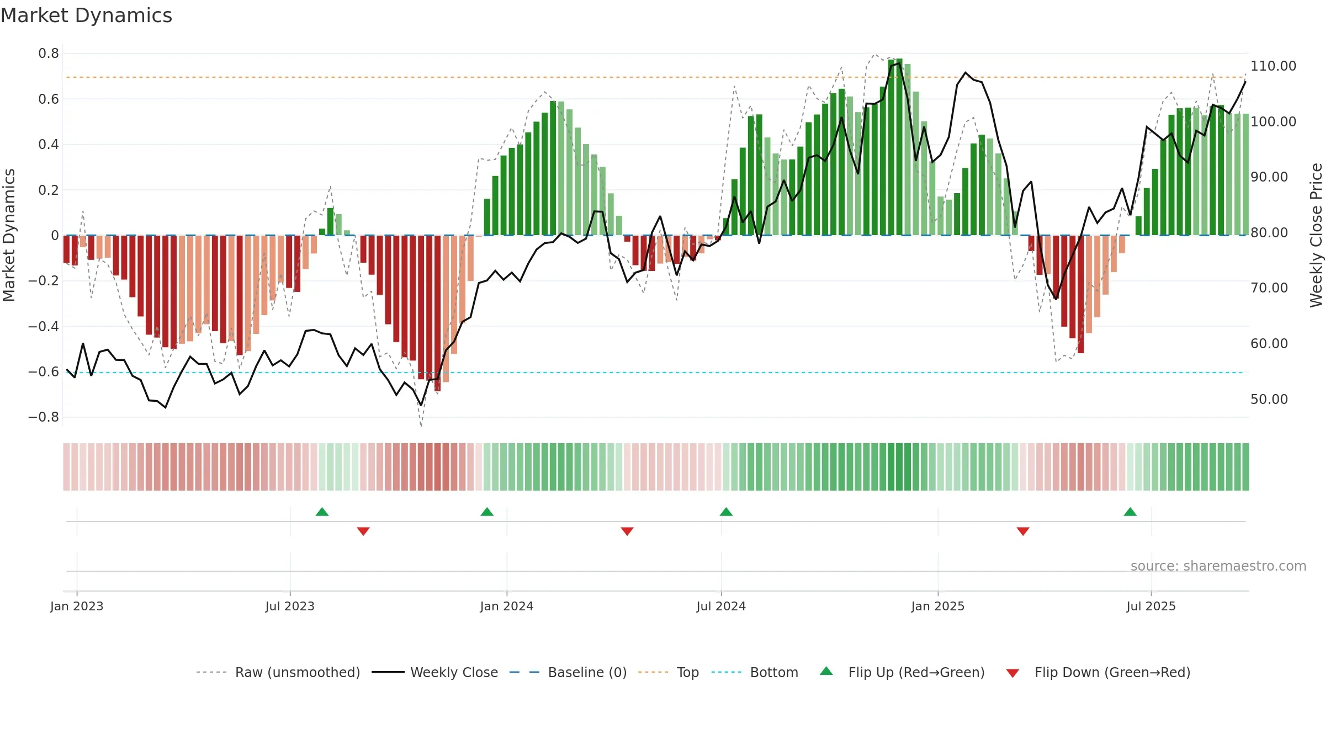
Task: Click the Jul 2025 x-axis label
Action: (x=1151, y=606)
